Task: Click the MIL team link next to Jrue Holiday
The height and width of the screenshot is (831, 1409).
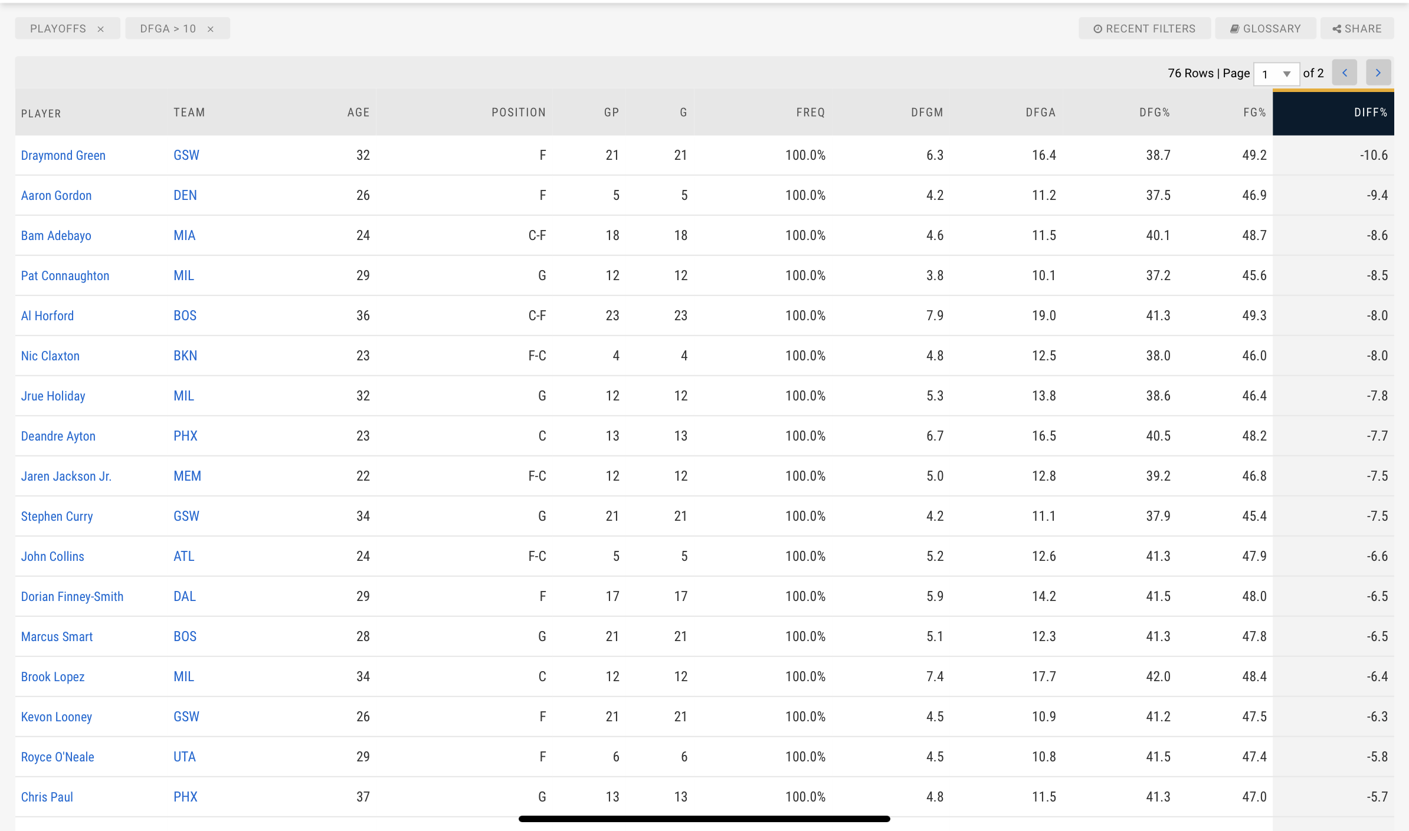Action: coord(184,396)
